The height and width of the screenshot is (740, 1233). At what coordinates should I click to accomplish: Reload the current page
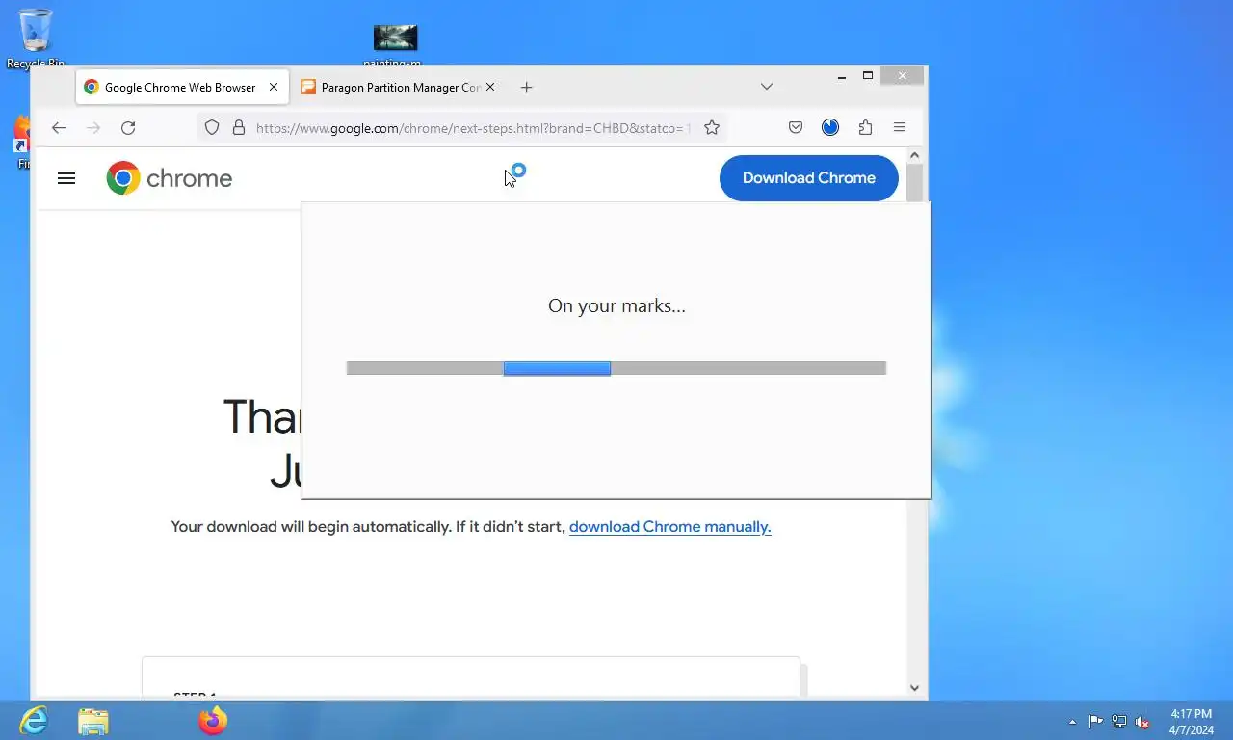pos(128,127)
